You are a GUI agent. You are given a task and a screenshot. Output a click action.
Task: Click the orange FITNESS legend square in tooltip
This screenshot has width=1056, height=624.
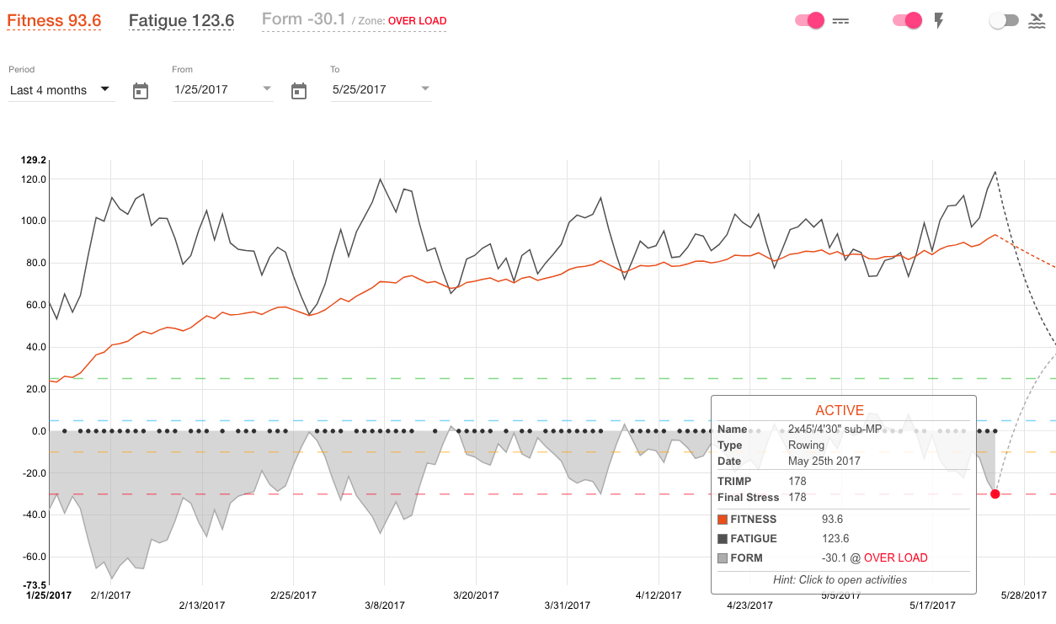point(723,520)
